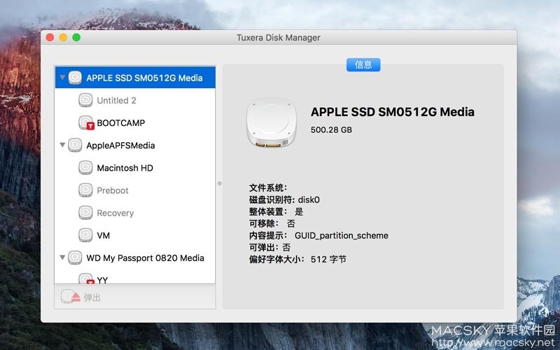The image size is (560, 350).
Task: Click the Untitled 2 volume icon
Action: [85, 100]
